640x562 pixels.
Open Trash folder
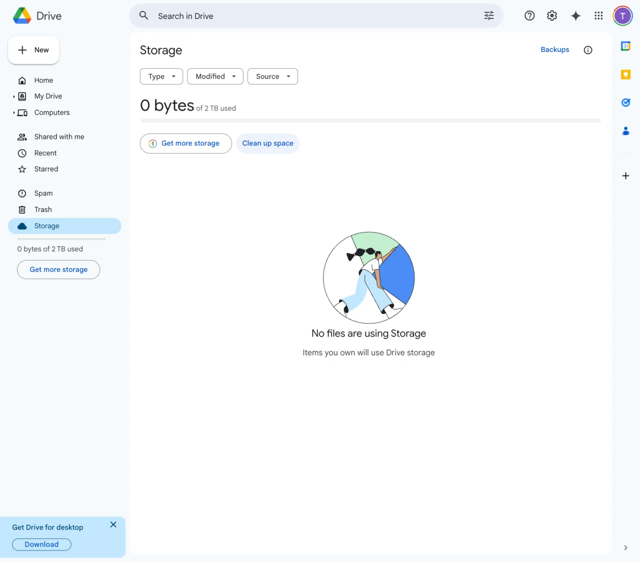click(x=64, y=209)
